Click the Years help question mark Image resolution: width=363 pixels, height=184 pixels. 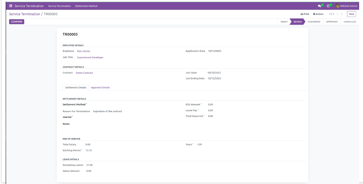(193, 144)
